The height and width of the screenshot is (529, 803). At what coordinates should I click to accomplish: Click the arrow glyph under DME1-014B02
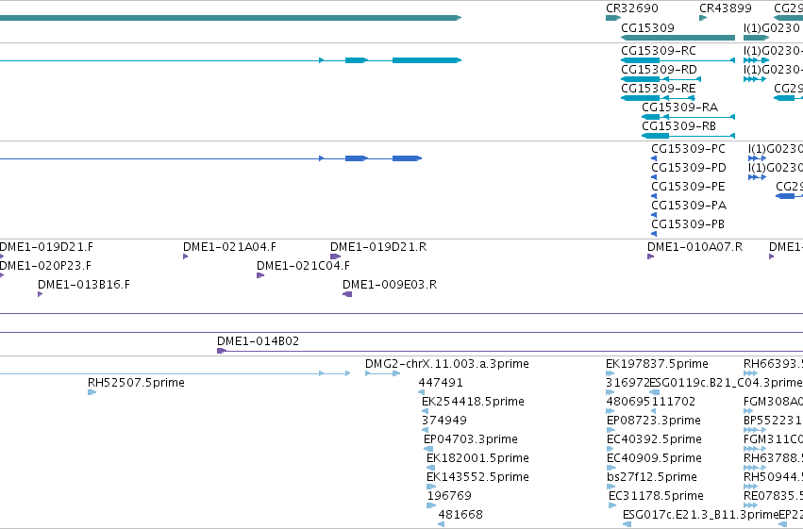(x=222, y=351)
